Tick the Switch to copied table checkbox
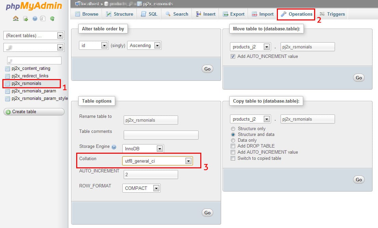The width and height of the screenshot is (378, 228). pyautogui.click(x=233, y=158)
